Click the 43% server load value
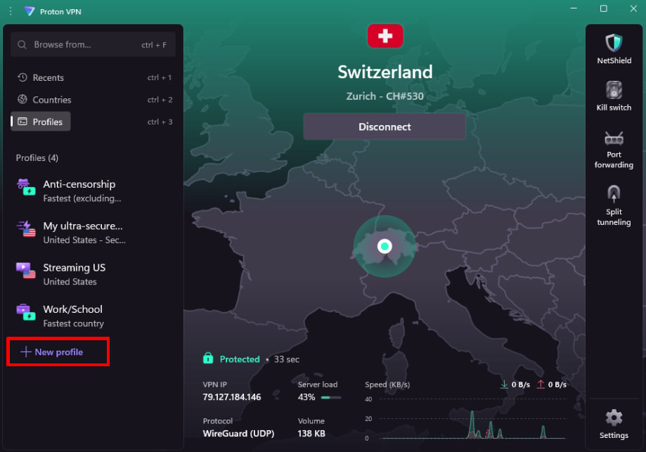 click(x=306, y=396)
